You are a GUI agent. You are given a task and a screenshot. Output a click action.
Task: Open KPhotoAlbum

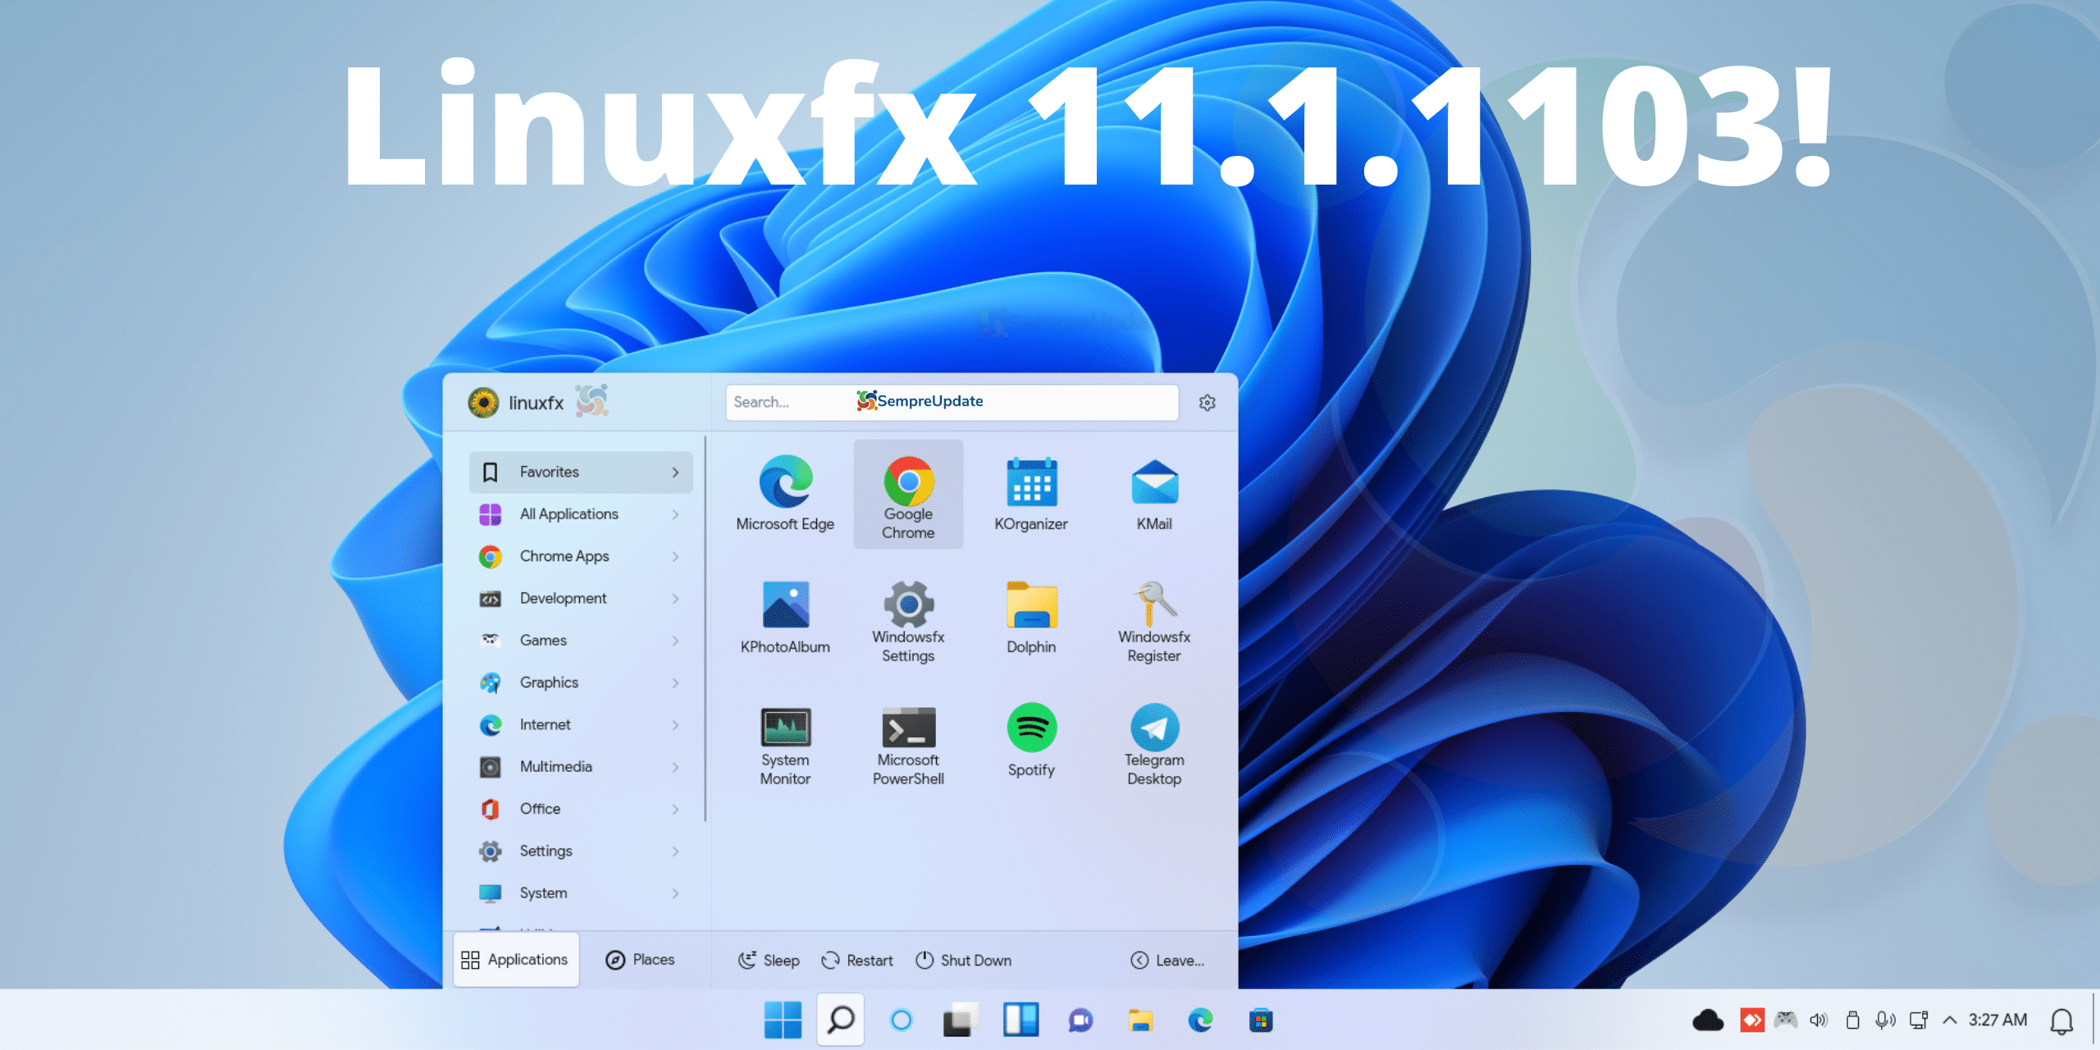tap(785, 617)
